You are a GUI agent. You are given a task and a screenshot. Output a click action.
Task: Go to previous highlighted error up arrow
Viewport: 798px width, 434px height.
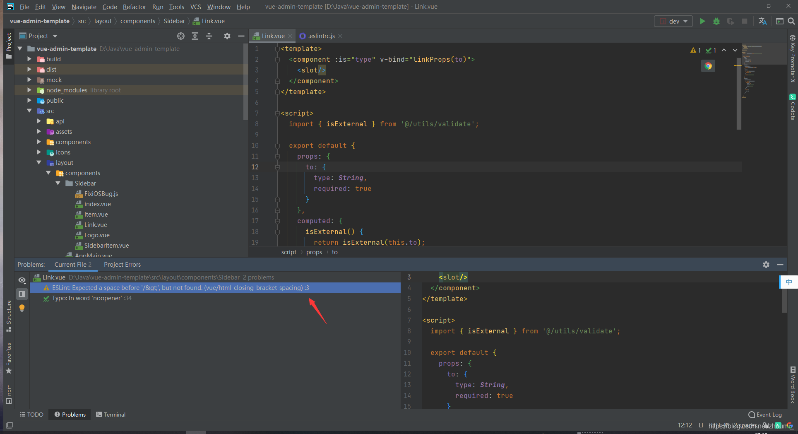[724, 50]
